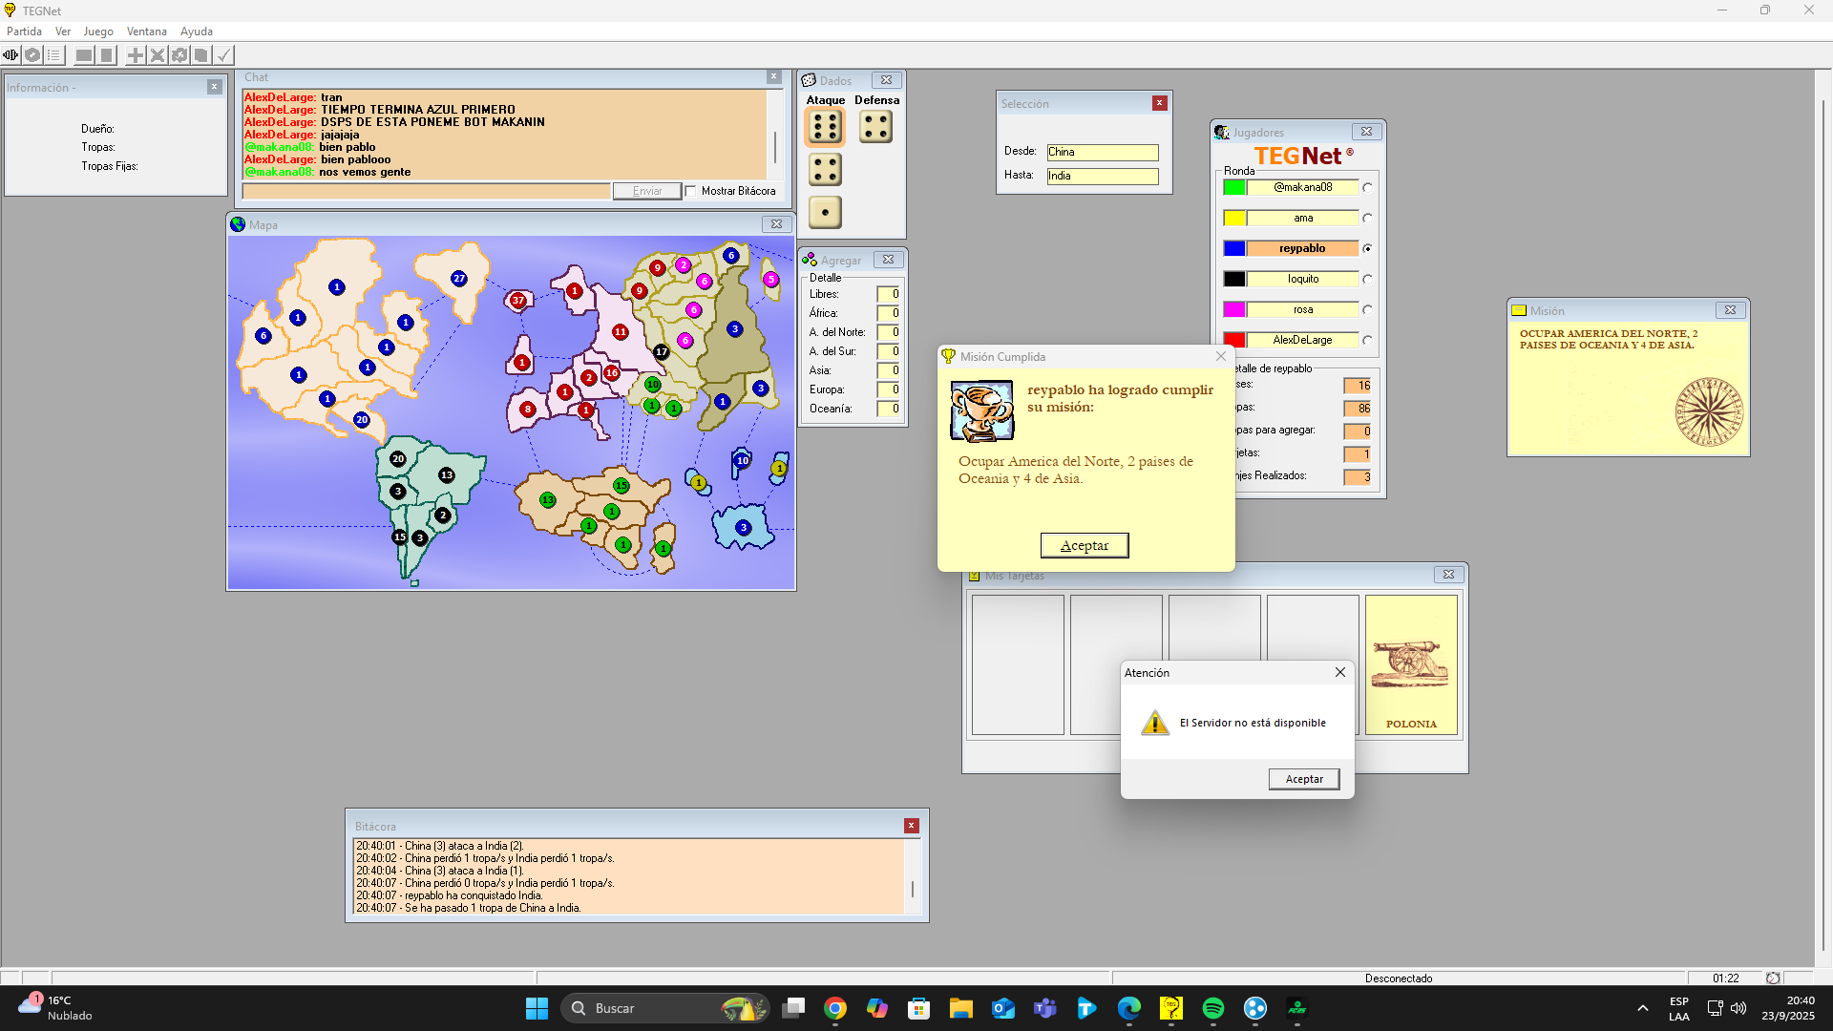This screenshot has width=1833, height=1031.
Task: Show hidden system tray icons chevron
Action: coord(1642,1008)
